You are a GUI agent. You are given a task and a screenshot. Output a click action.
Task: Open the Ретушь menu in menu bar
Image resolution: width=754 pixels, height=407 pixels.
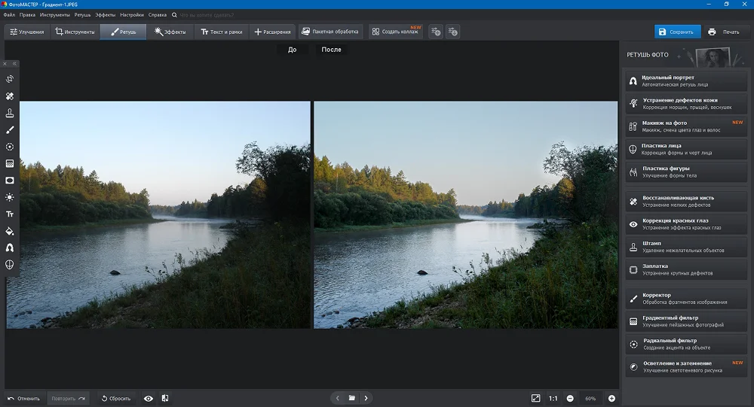click(82, 15)
